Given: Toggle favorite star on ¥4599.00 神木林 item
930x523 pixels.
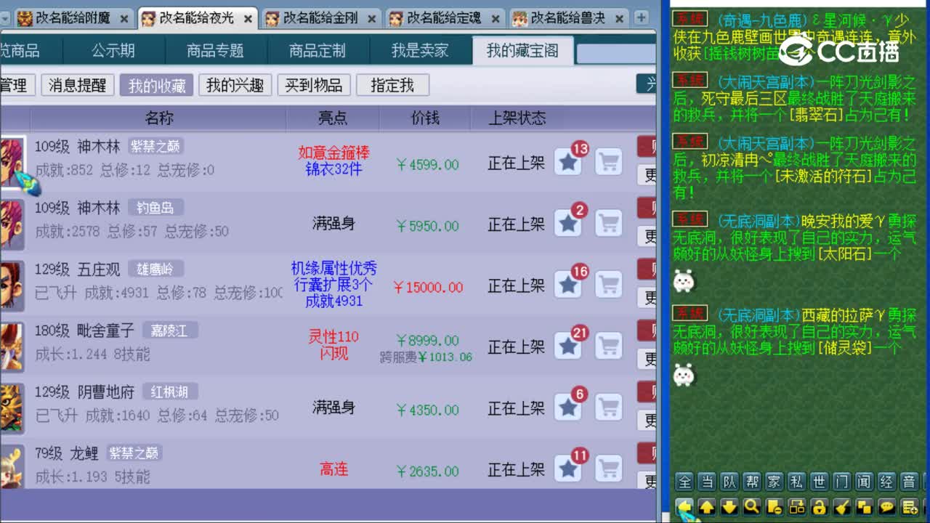Looking at the screenshot, I should click(568, 162).
